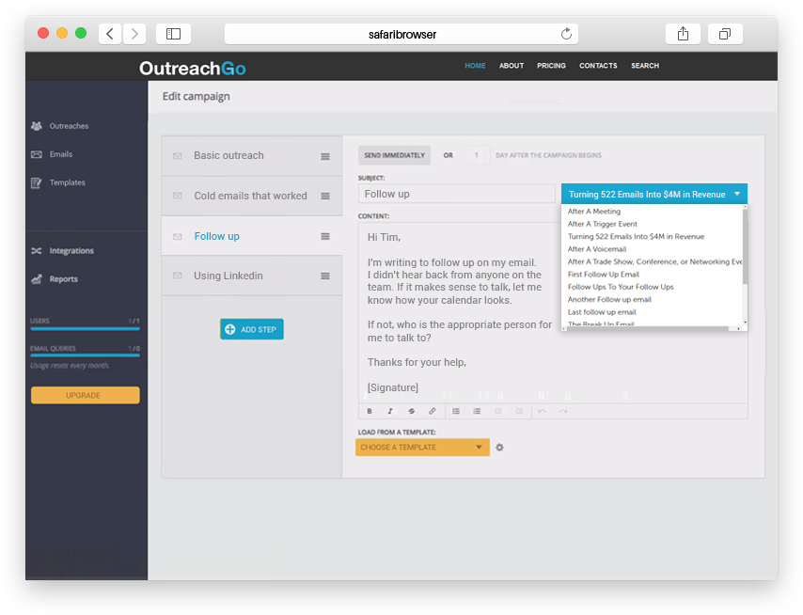Choose Another Follow up email option
This screenshot has width=803, height=615.
point(609,300)
